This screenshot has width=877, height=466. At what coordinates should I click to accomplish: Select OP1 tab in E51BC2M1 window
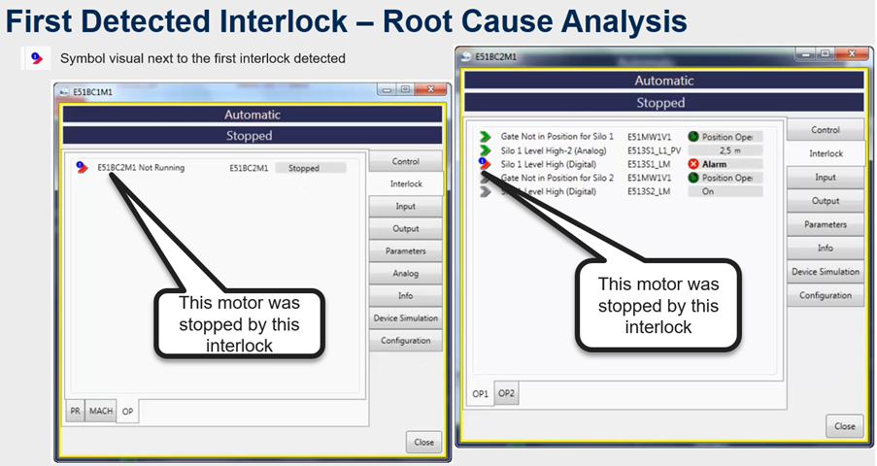tap(480, 394)
